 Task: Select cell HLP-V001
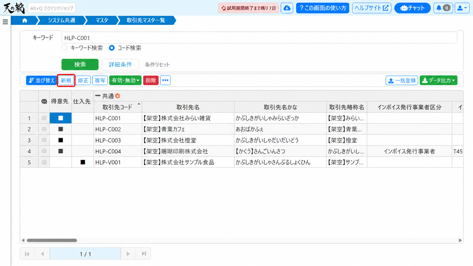[x=118, y=162]
